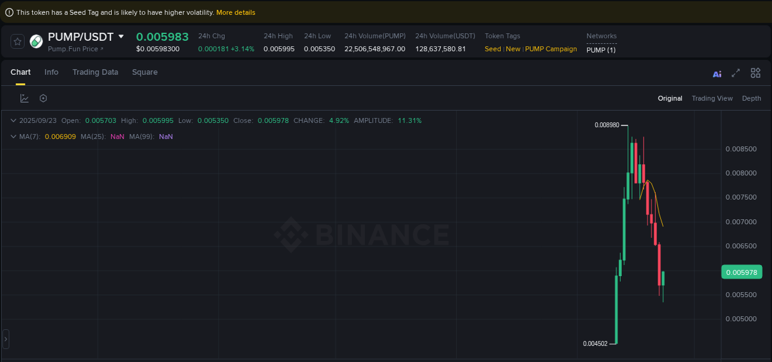Click the Pump.Fun Price link

click(x=70, y=49)
